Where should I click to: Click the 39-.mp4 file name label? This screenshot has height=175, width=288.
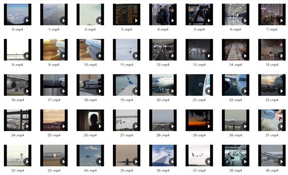(272, 171)
